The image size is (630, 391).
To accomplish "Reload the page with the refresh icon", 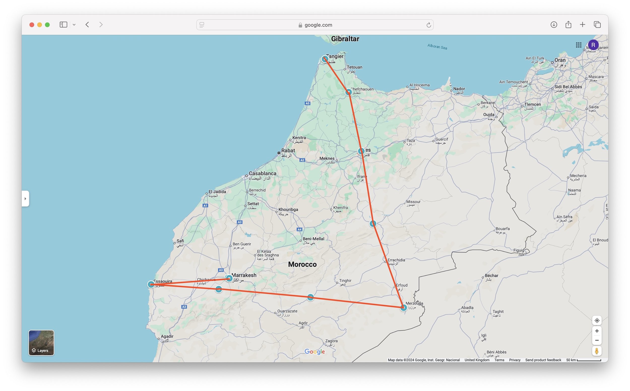I will coord(428,25).
